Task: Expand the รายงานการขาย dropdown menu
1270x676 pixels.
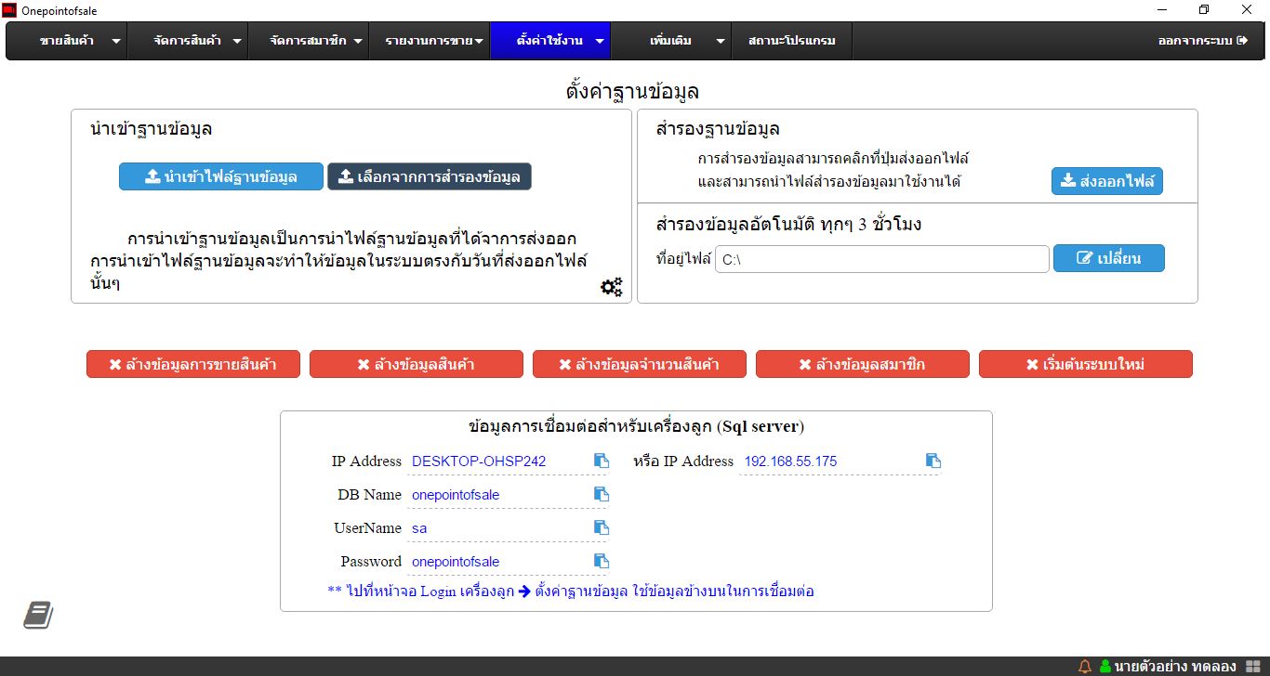Action: 433,41
